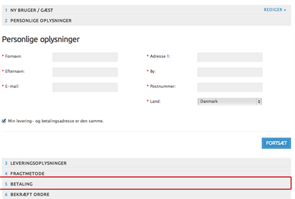Viewport: 295px width, 199px height.
Task: Select step 2 Personlige oplysninger header
Action: (x=146, y=20)
